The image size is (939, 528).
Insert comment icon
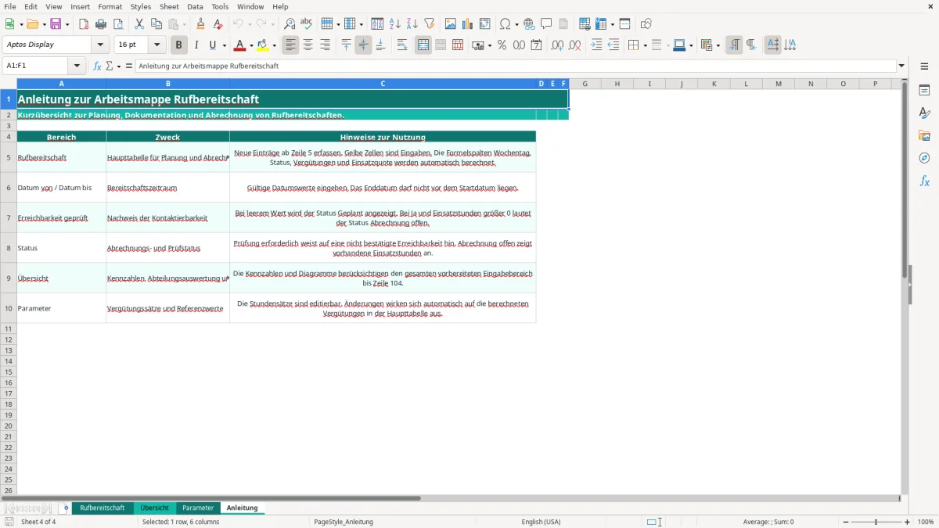[x=546, y=24]
